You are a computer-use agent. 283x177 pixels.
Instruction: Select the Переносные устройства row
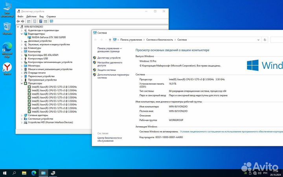(41, 76)
